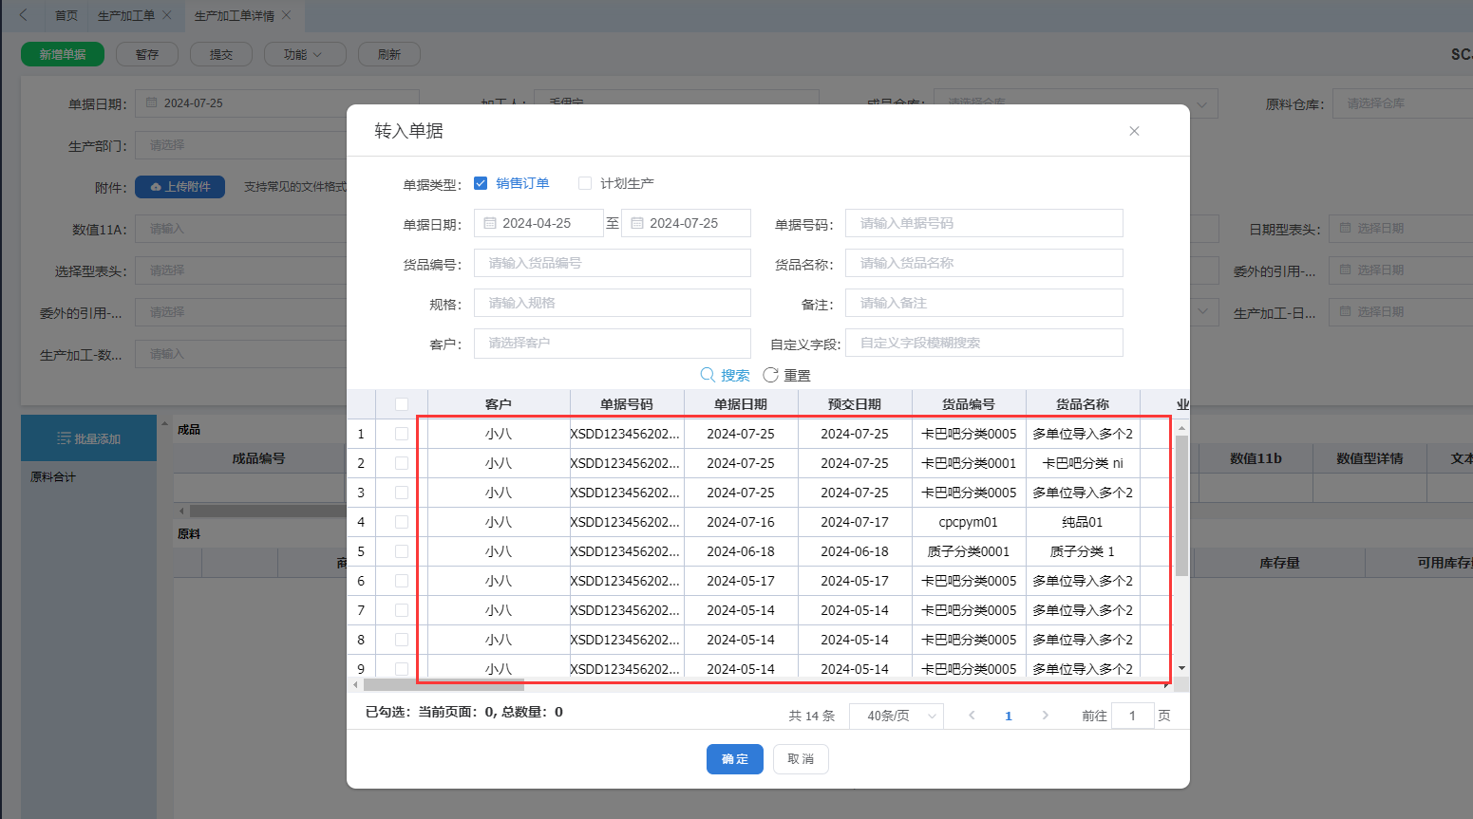Click the horizontal scrollbar below the dialog table
The height and width of the screenshot is (819, 1473).
(x=444, y=684)
